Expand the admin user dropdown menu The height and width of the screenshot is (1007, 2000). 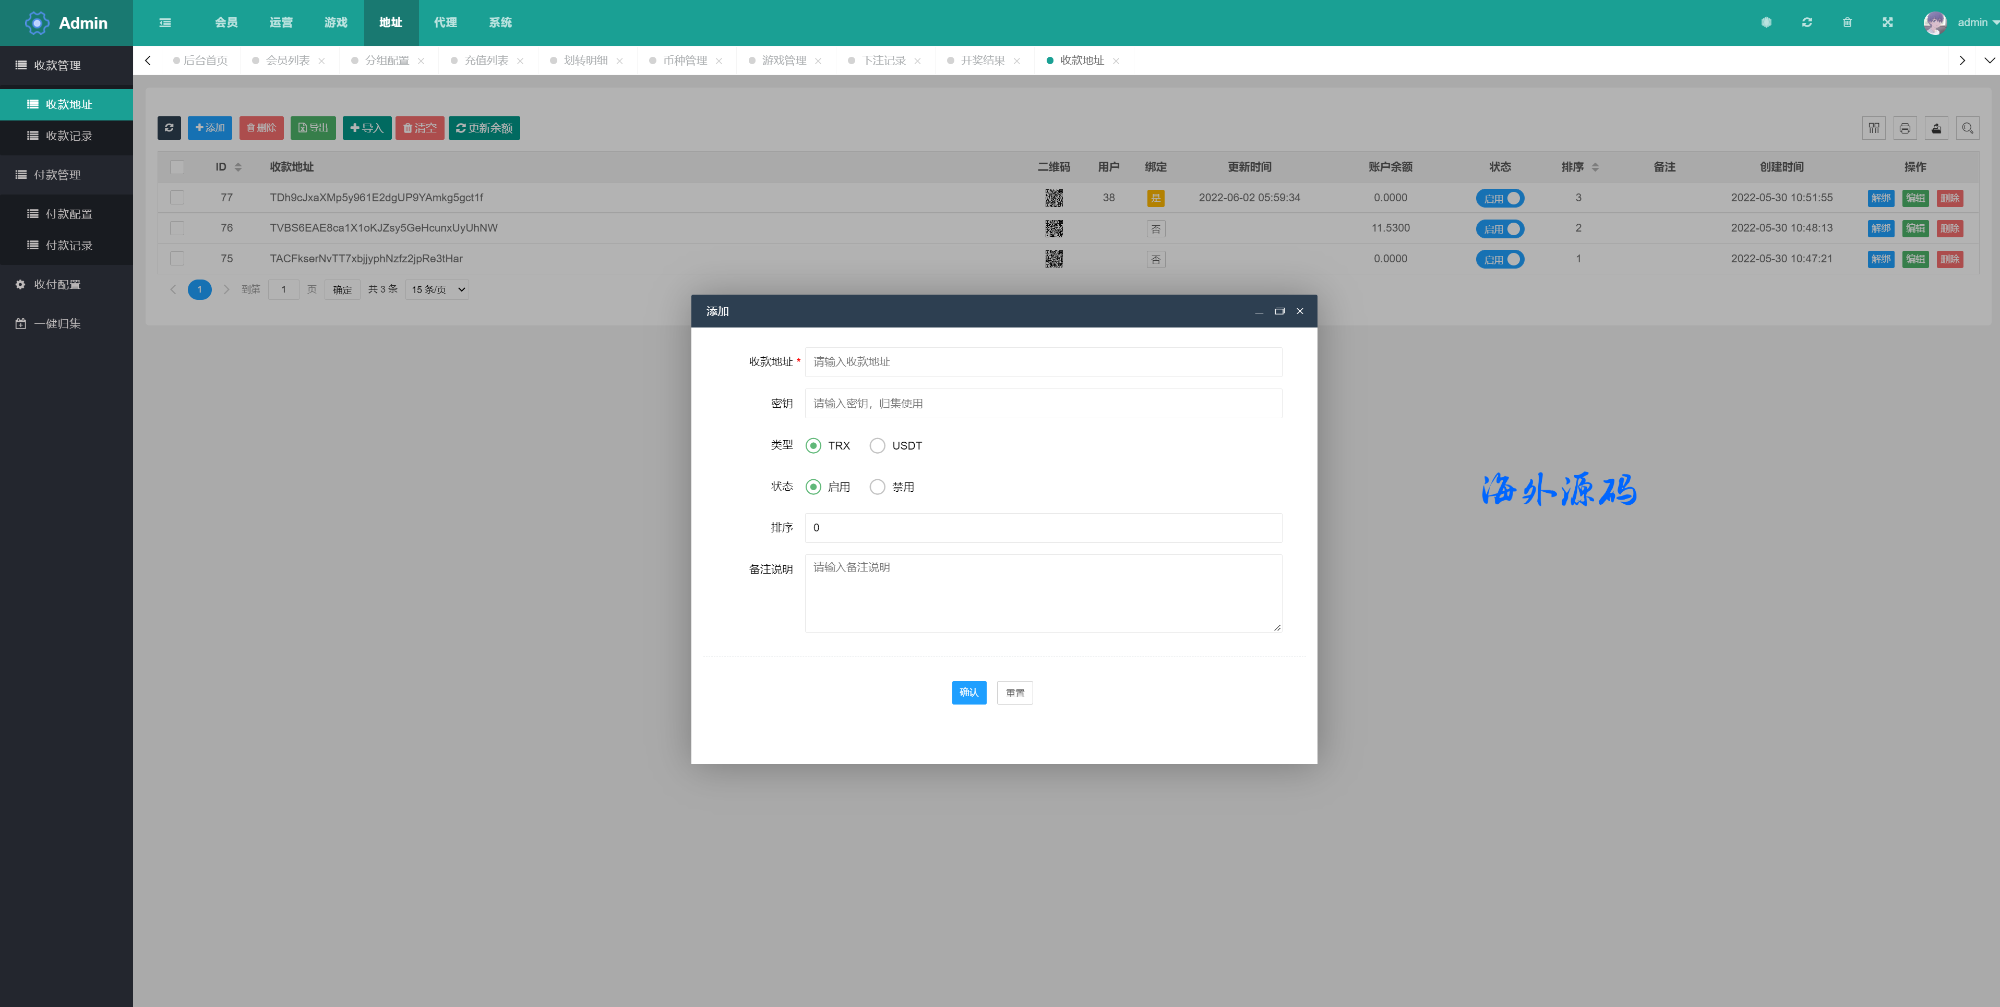tap(1977, 22)
